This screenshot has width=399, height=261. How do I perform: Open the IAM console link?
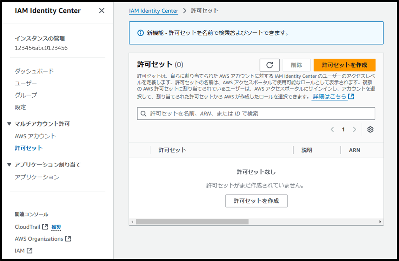(20, 250)
